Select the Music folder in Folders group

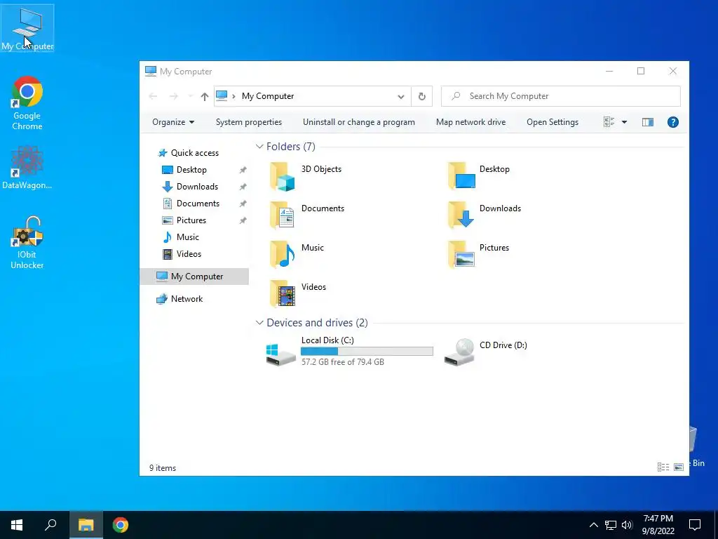click(297, 254)
